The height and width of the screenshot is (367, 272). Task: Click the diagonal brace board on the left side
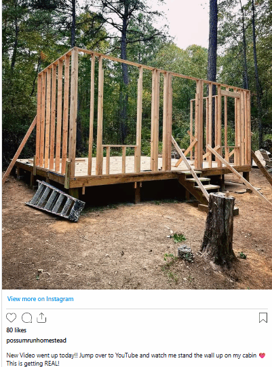pos(20,149)
